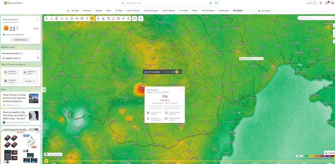Expand the Sibiu, Romania location chevron

18,20
